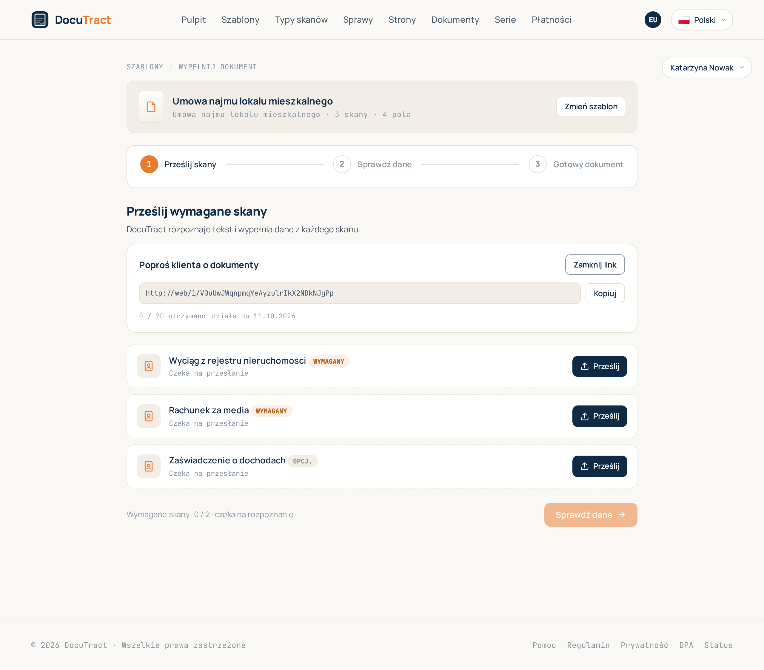Expand the Katarzyna Nowak user menu
The height and width of the screenshot is (670, 764).
click(x=706, y=68)
